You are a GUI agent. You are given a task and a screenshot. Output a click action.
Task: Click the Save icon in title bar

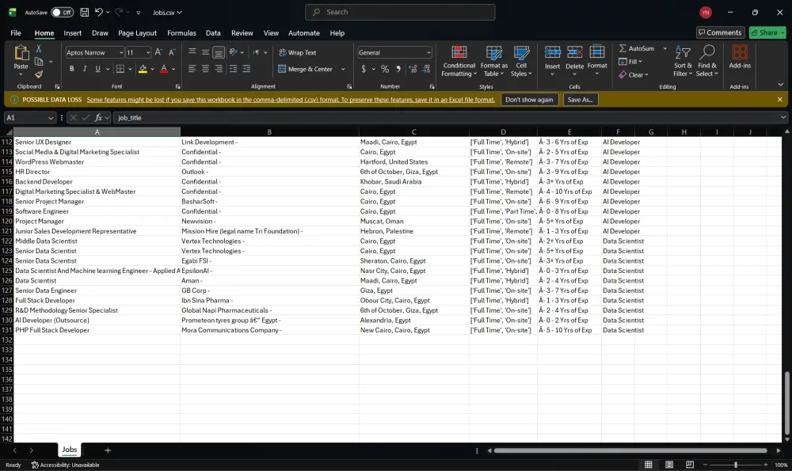click(x=85, y=12)
